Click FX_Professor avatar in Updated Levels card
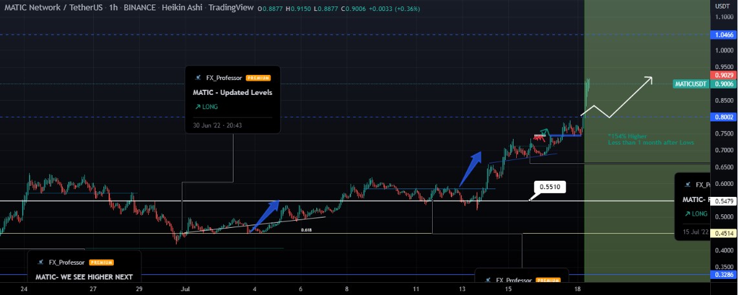The width and height of the screenshot is (738, 295). click(198, 79)
